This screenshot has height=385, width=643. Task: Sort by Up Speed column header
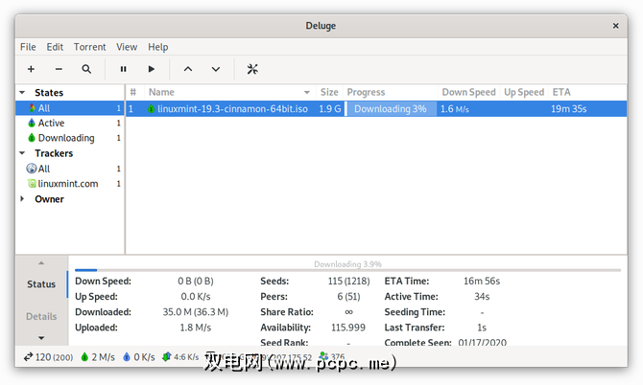pyautogui.click(x=524, y=92)
